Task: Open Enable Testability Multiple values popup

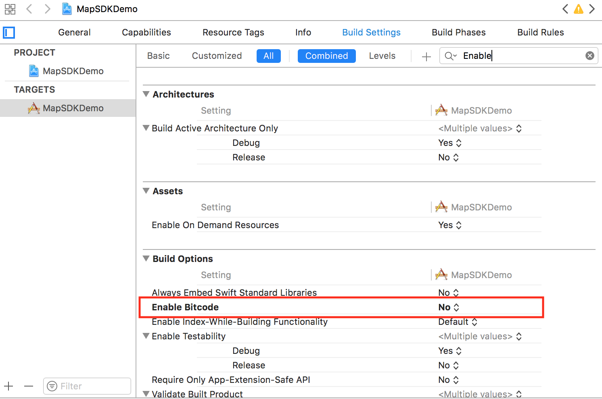Action: coord(480,336)
